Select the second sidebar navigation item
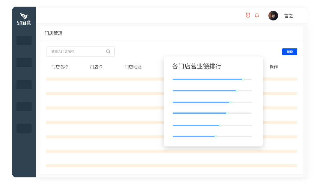 [x=24, y=63]
